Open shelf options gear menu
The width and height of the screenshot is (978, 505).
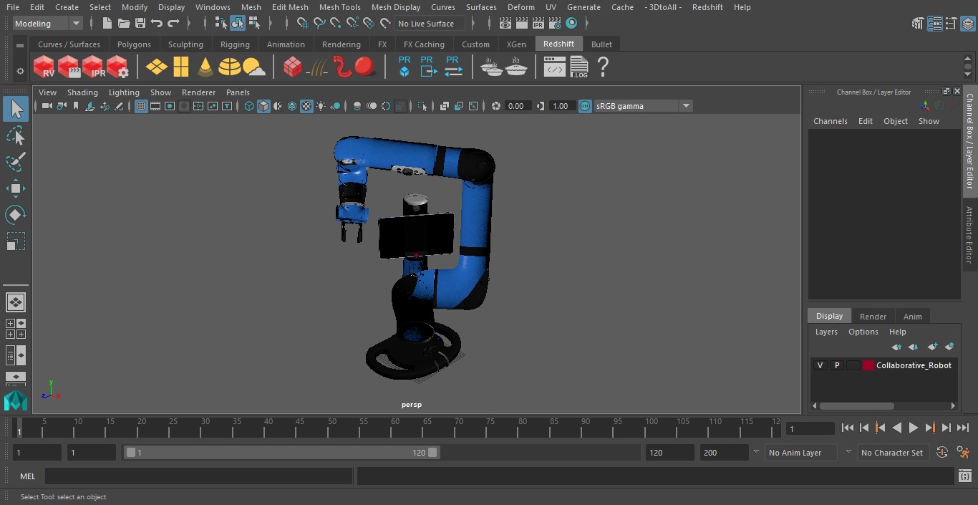pyautogui.click(x=20, y=71)
